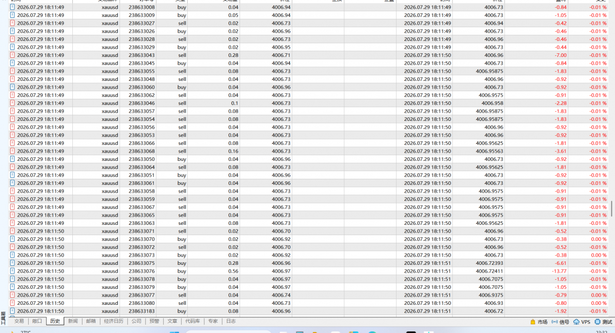Open the 经济日历 economic calendar tab
Viewport: 615px width, 333px height.
tap(114, 321)
